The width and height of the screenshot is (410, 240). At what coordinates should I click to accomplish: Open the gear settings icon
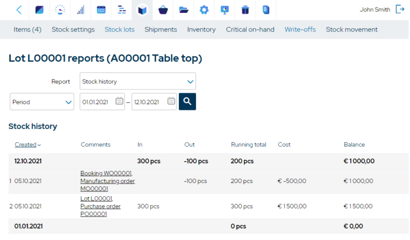coord(204,10)
